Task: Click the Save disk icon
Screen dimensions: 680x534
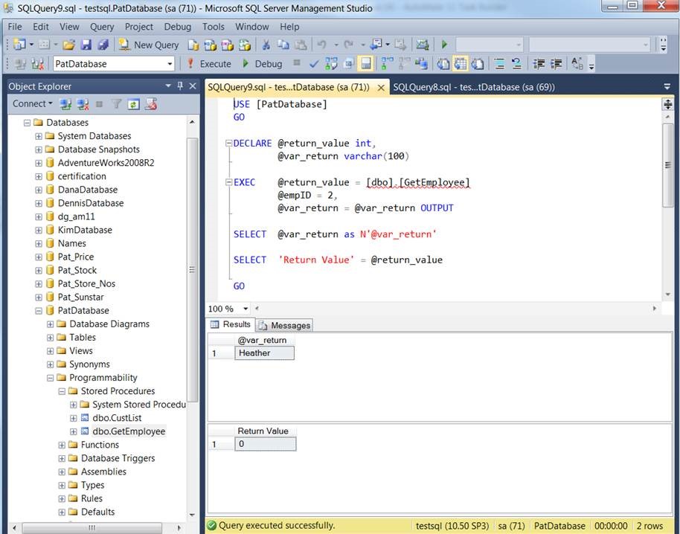Action: 86,45
